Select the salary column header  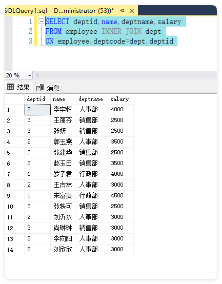tap(121, 99)
